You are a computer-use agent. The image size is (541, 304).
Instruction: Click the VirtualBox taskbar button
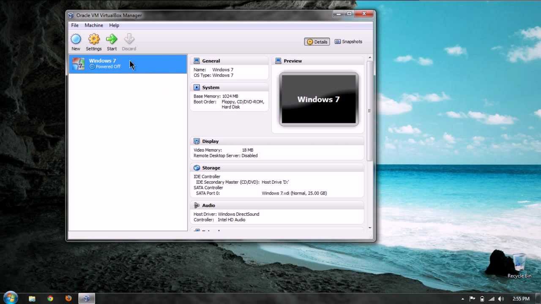coord(86,299)
